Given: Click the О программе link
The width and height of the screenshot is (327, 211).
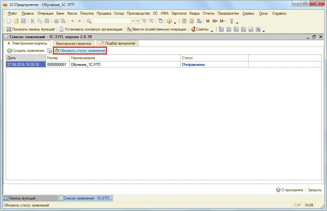Looking at the screenshot, I should 290,190.
